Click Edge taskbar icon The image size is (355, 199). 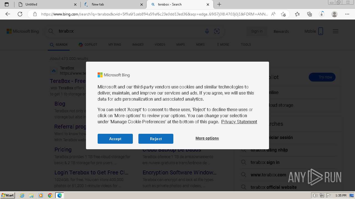point(60,195)
